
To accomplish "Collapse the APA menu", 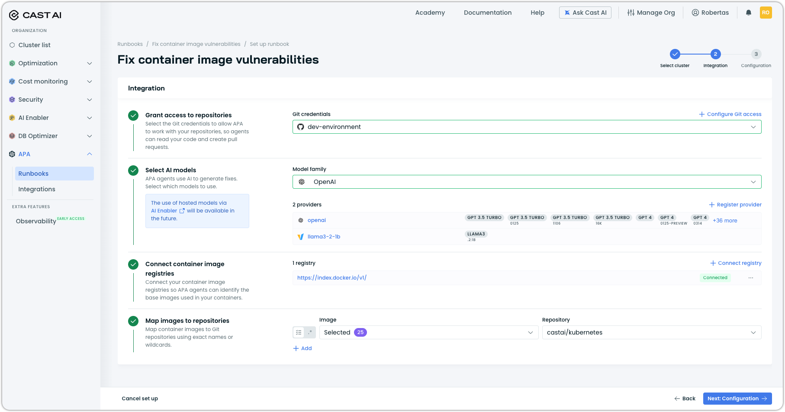I will [x=90, y=154].
